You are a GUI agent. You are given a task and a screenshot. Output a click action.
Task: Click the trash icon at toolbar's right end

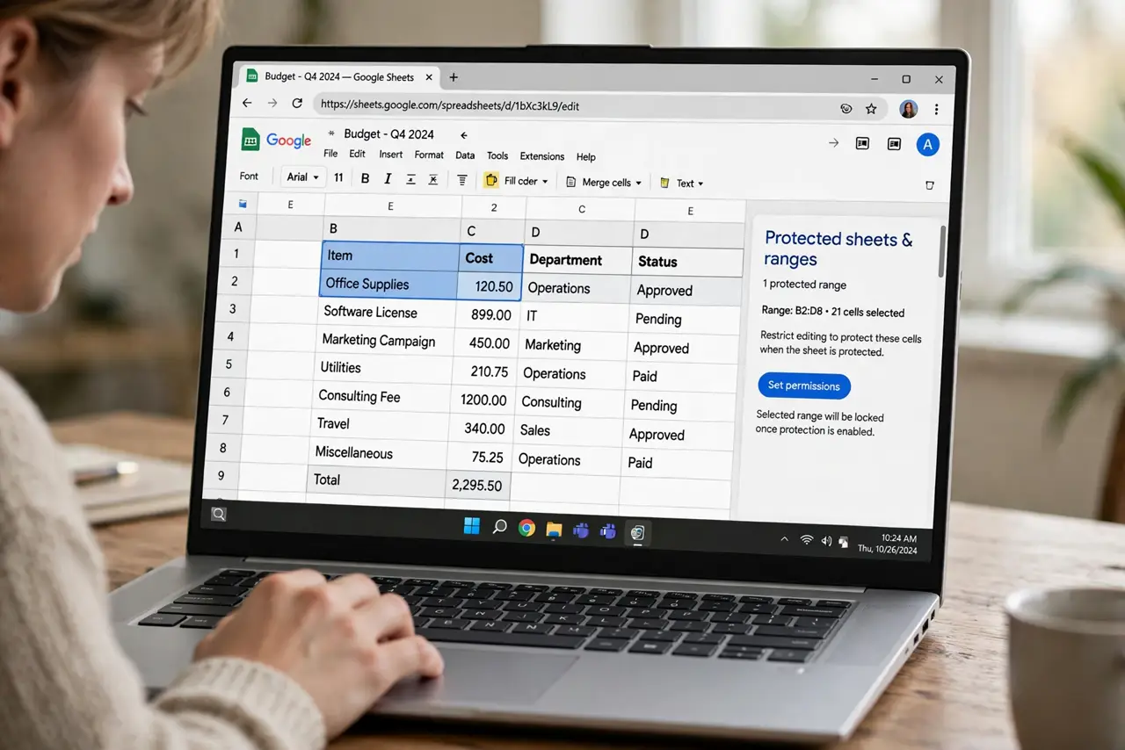(x=930, y=185)
